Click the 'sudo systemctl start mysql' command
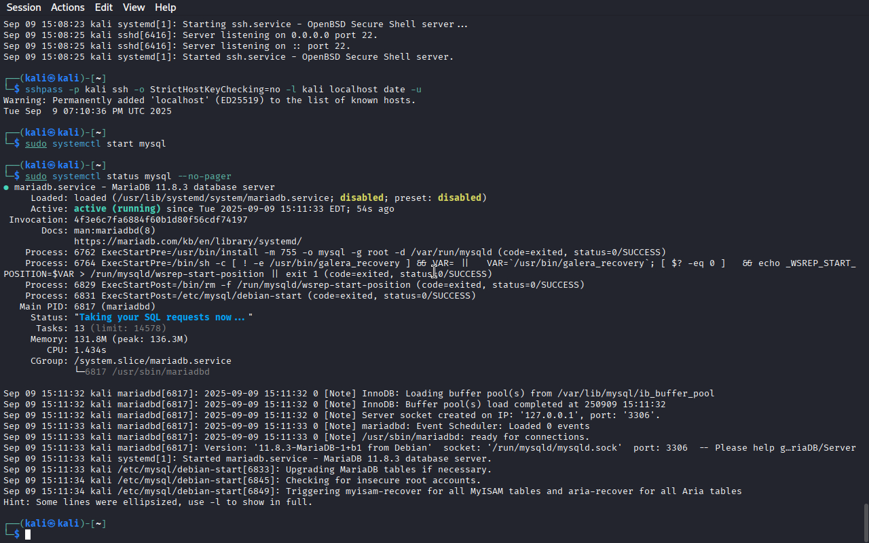 pos(96,144)
